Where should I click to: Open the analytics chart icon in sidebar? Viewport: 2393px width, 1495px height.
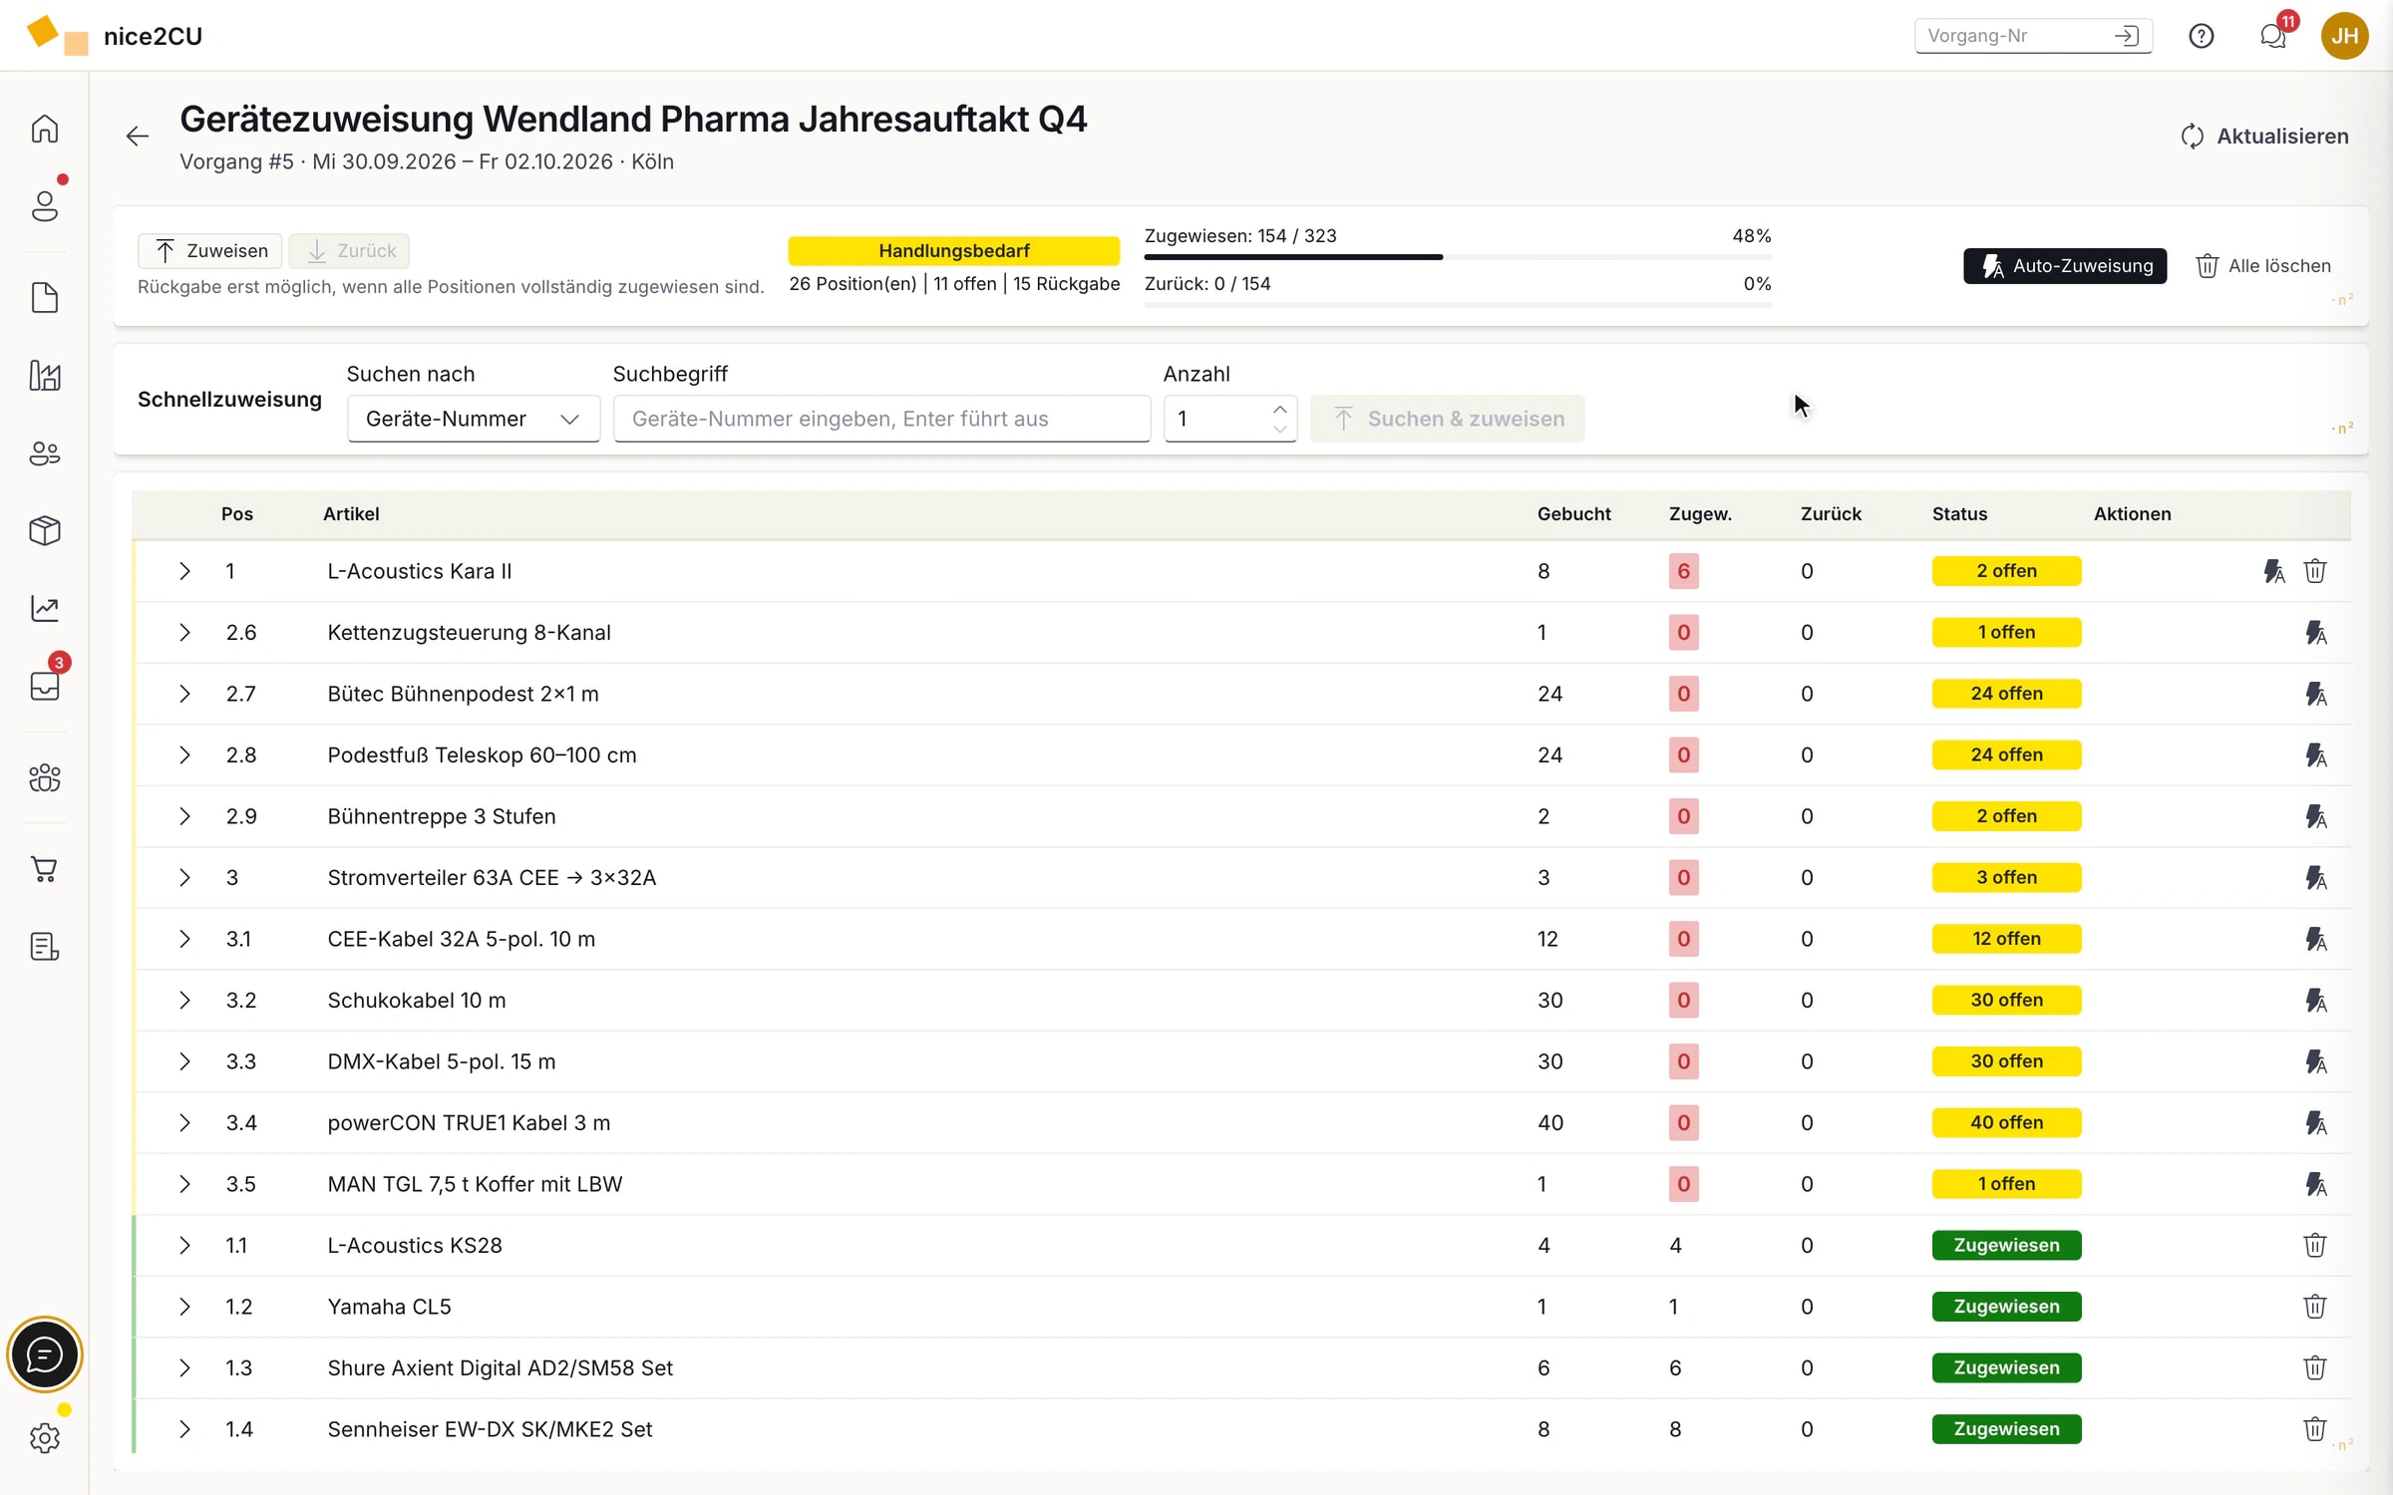tap(45, 608)
